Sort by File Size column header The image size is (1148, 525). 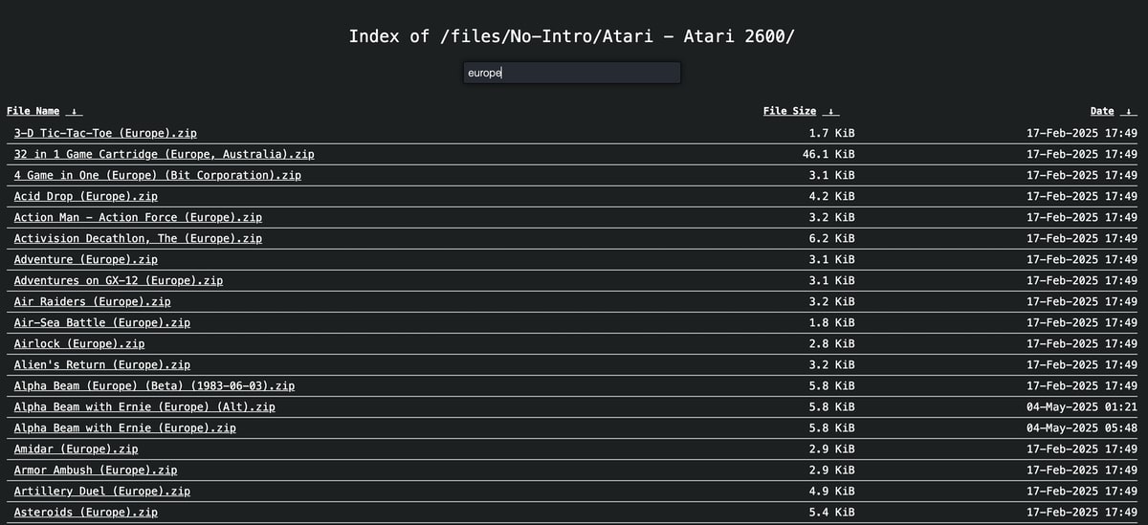[x=789, y=112]
